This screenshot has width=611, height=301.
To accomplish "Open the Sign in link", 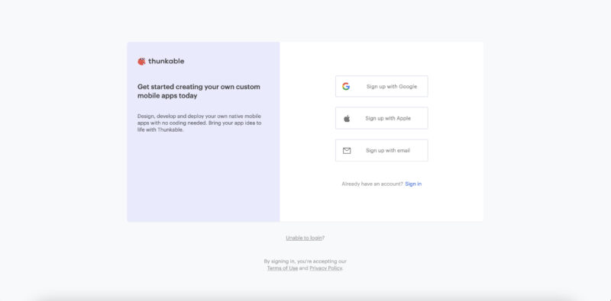I will point(413,184).
